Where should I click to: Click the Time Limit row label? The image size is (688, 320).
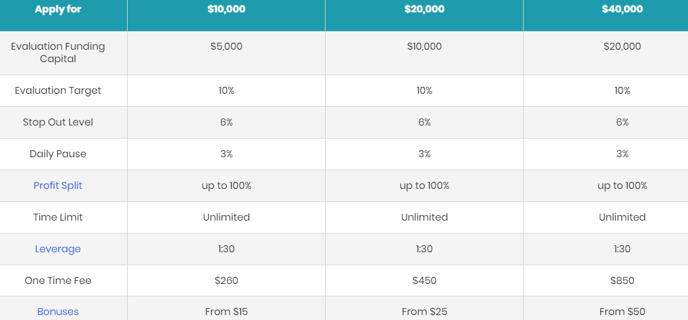point(58,217)
